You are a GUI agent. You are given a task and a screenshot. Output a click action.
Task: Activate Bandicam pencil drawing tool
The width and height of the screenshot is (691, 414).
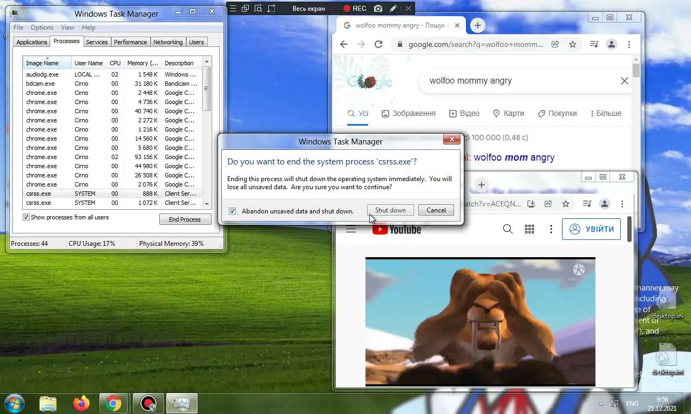pos(394,8)
